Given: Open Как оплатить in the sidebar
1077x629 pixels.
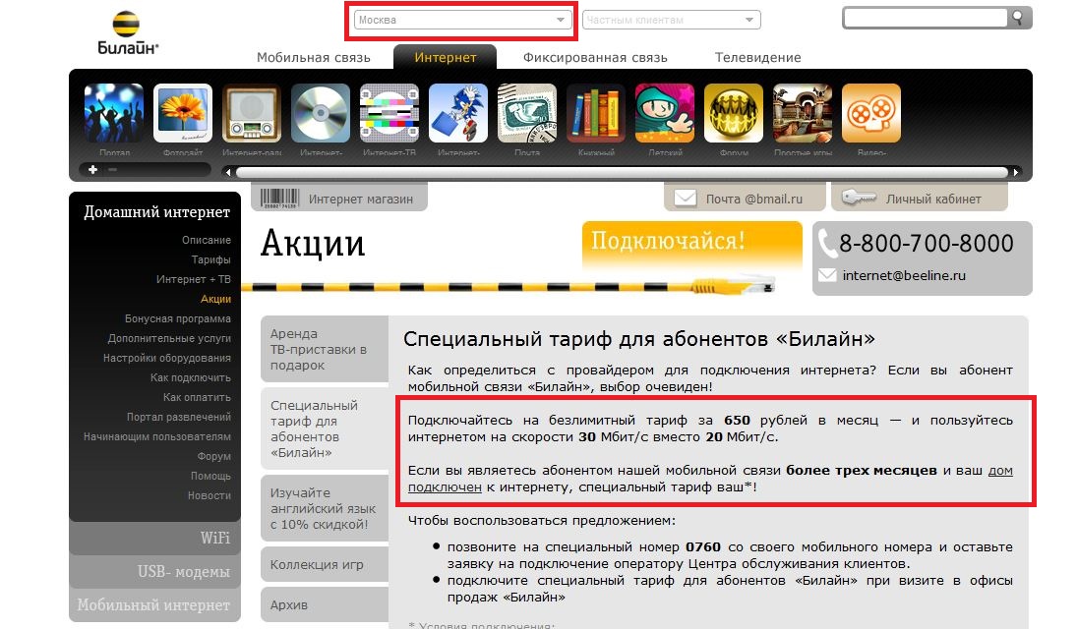Looking at the screenshot, I should 197,398.
